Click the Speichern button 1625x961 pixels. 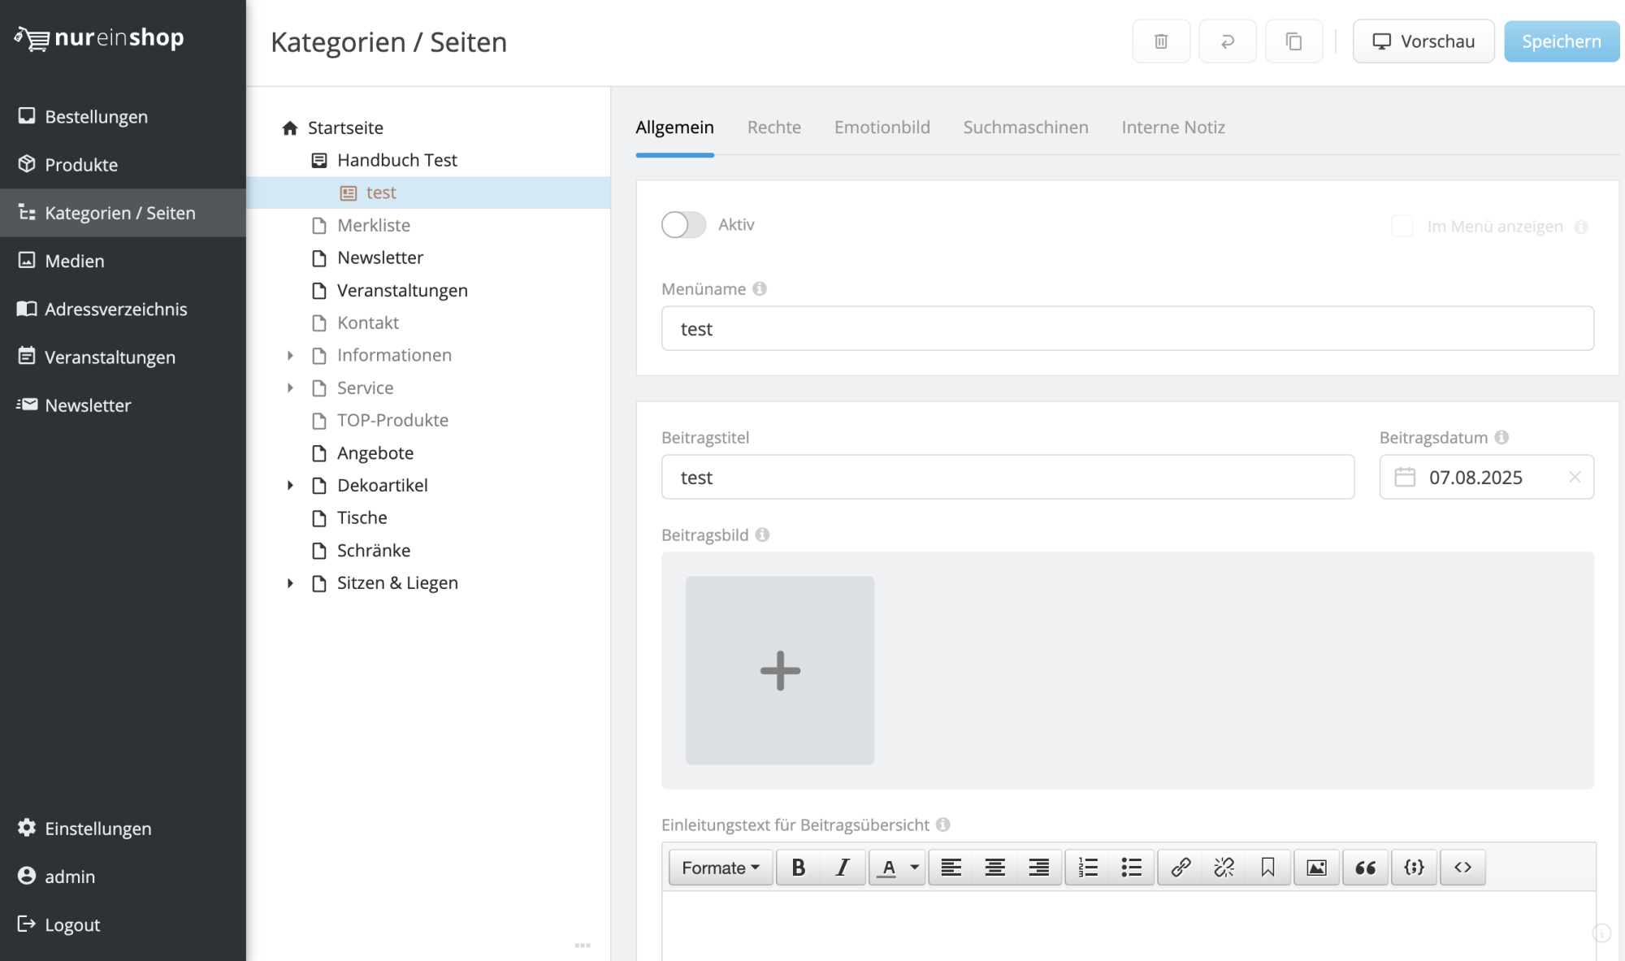1560,41
